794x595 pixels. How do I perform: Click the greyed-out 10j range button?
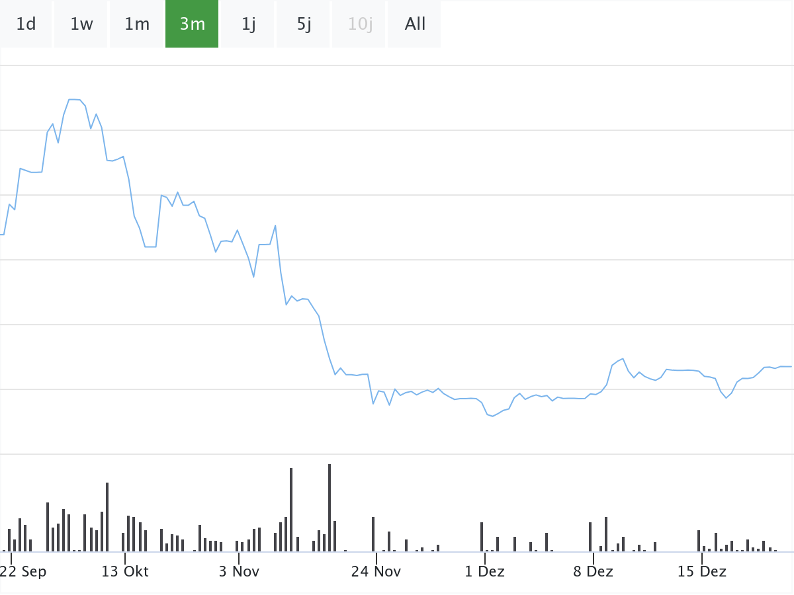pos(360,24)
